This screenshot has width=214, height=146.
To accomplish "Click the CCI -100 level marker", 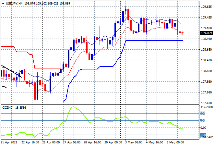I will tap(203, 135).
